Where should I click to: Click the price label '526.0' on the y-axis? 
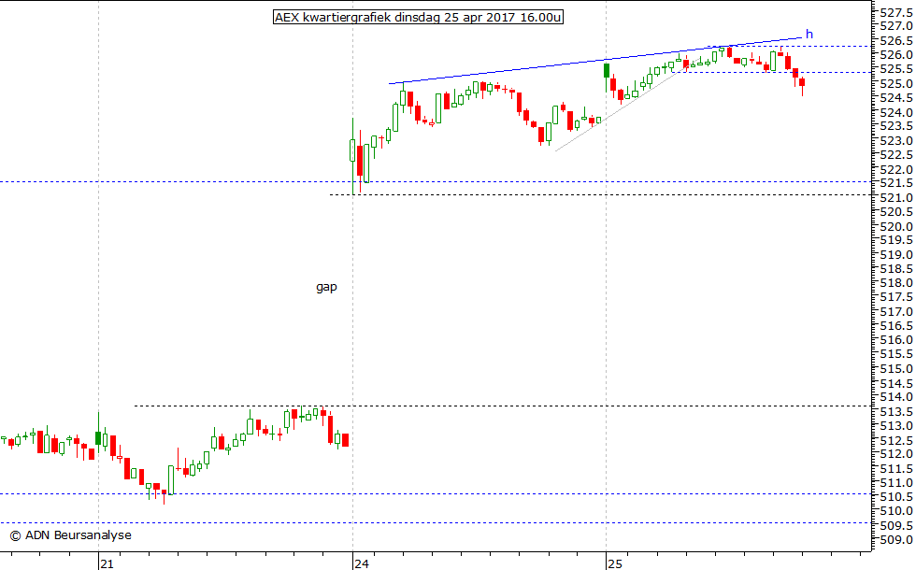tap(895, 55)
